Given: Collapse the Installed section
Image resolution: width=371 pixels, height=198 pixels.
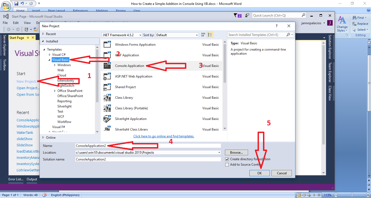Looking at the screenshot, I should (43, 41).
